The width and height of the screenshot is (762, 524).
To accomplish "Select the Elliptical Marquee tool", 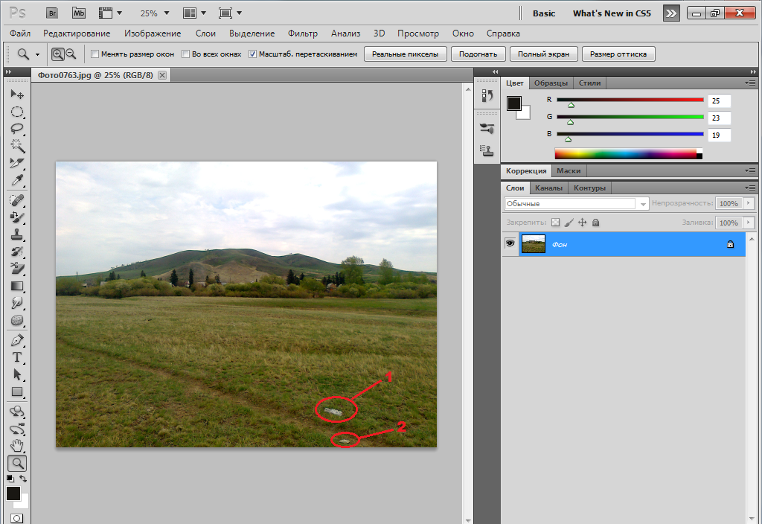I will (x=17, y=112).
